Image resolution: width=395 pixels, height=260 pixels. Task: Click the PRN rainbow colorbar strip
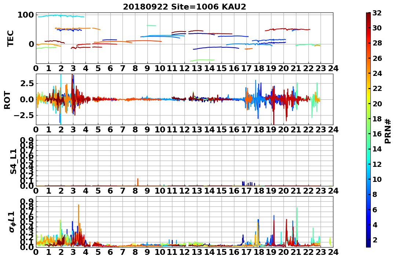pyautogui.click(x=368, y=130)
